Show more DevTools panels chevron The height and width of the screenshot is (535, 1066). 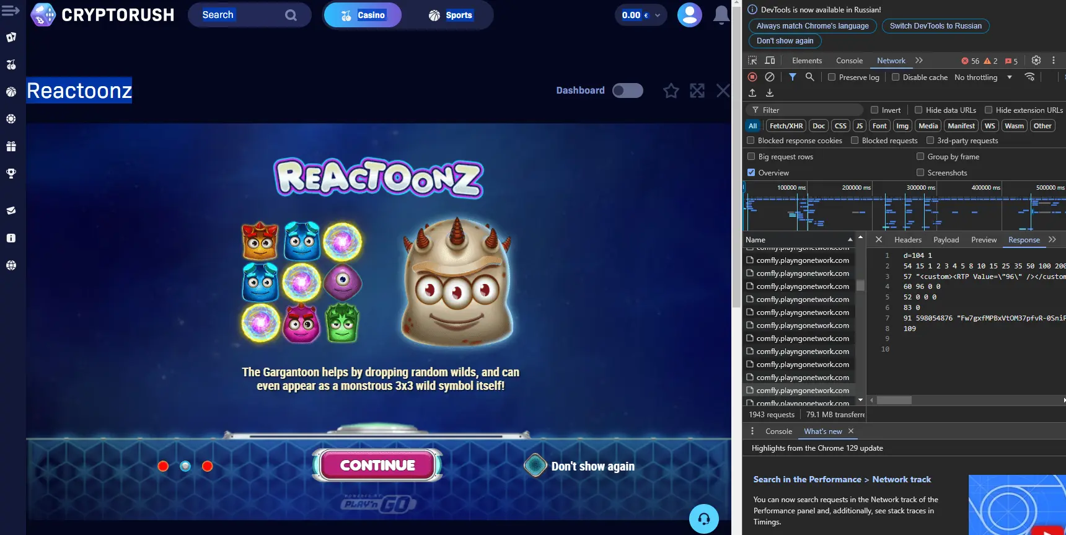(x=919, y=60)
